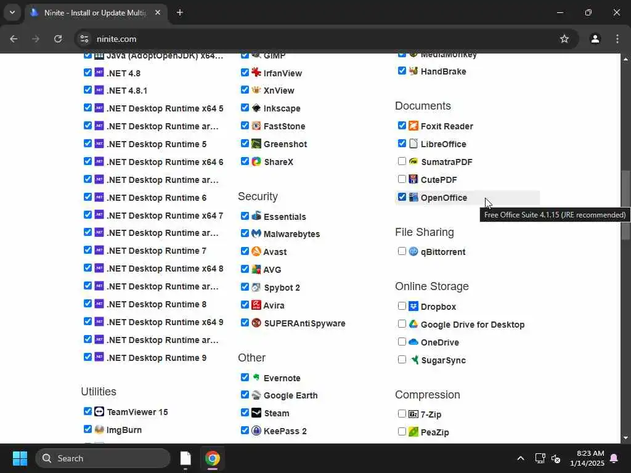
Task: Click the OneDrive cloud icon
Action: click(x=413, y=342)
